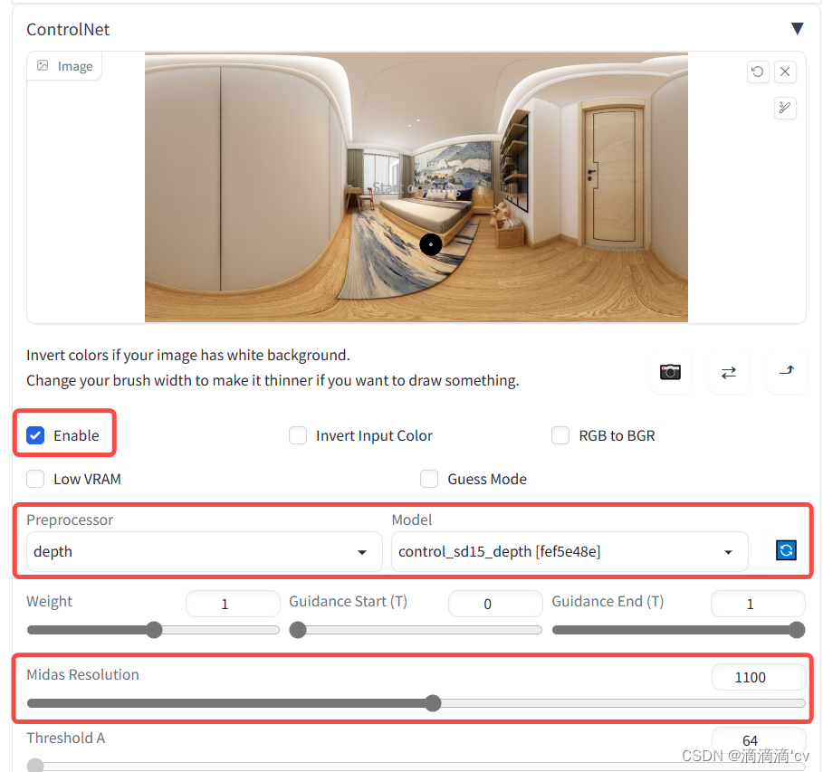Remove the ControlNet image with X icon

coord(785,71)
